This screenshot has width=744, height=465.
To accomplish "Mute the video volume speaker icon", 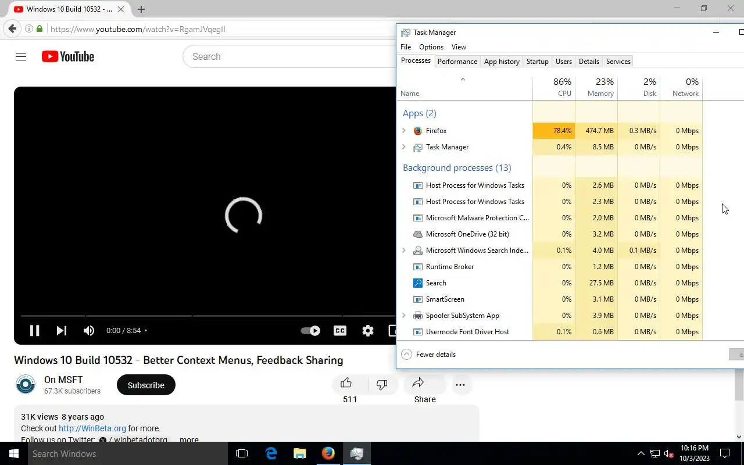I will [x=88, y=331].
